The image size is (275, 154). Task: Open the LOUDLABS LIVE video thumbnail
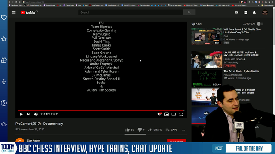coord(207,59)
